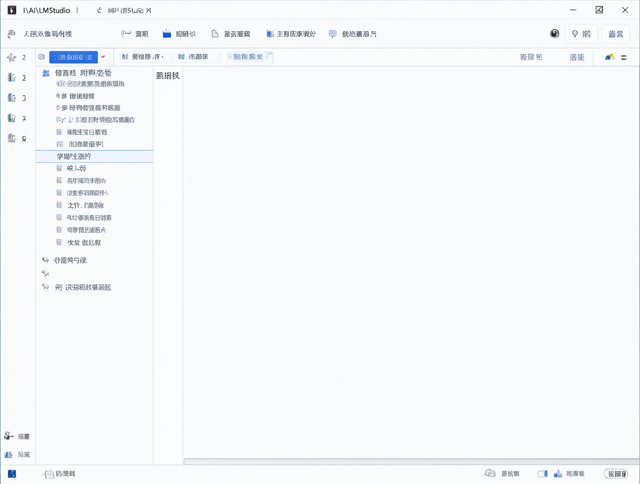
Task: Click the horizontal scrollbar below the main pane
Action: pyautogui.click(x=411, y=461)
